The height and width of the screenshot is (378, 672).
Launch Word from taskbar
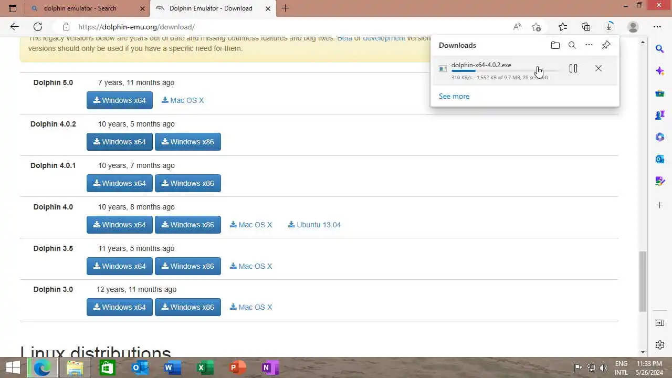tap(172, 368)
